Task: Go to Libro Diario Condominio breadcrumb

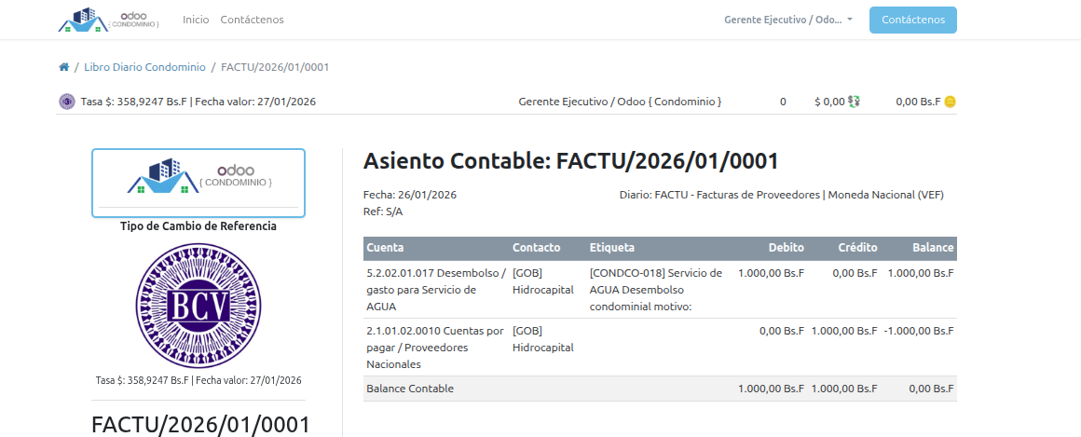Action: point(144,67)
